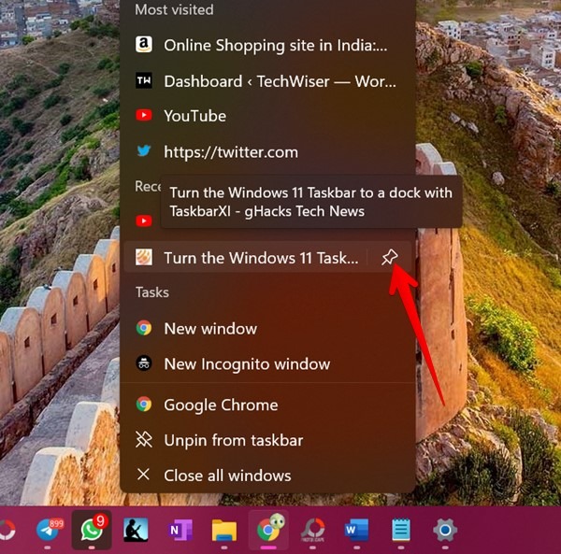Screen dimensions: 561x554
Task: Open the Kindle app on the taskbar
Action: [136, 530]
